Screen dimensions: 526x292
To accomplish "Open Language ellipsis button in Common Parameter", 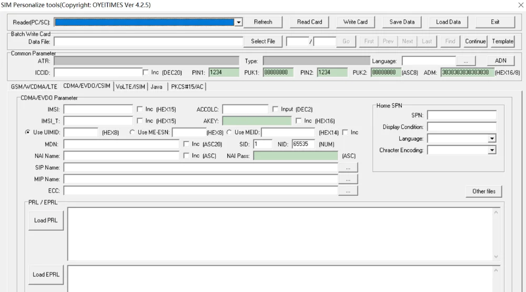I will [x=466, y=61].
